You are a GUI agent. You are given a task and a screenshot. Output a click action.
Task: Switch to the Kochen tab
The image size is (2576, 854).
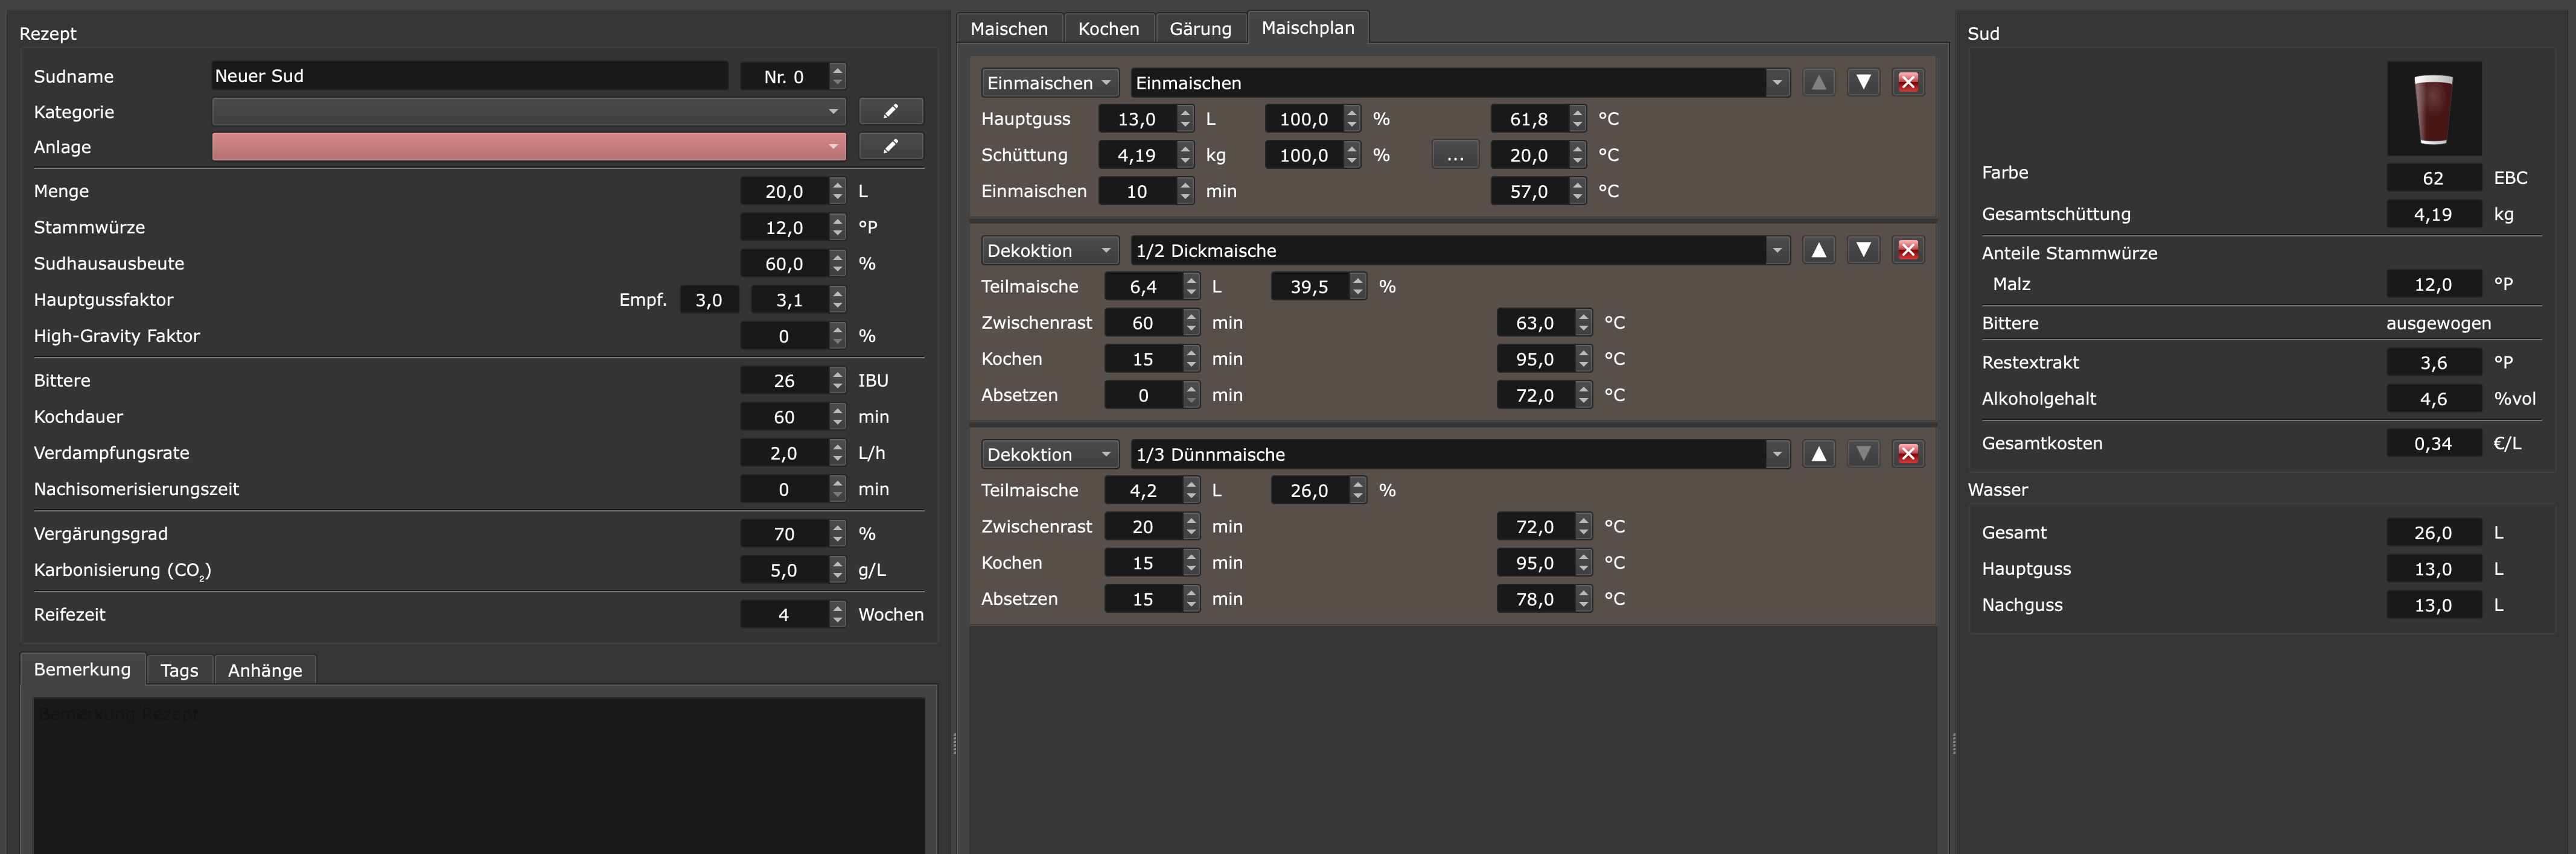pyautogui.click(x=1108, y=29)
